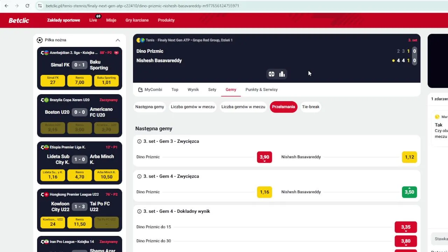This screenshot has width=448, height=252.
Task: Open live stream icon on Simal FK card
Action: click(117, 53)
